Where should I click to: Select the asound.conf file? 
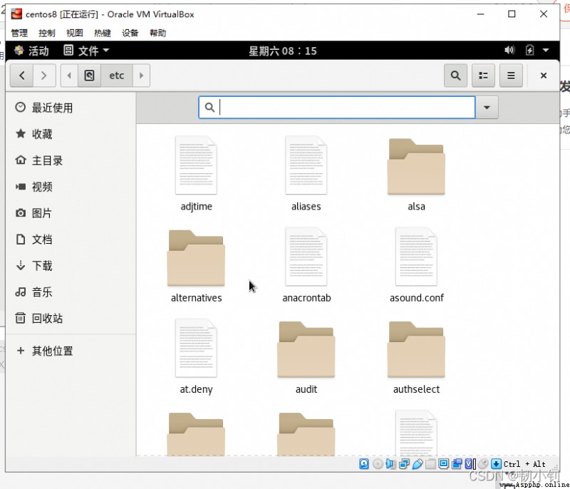pyautogui.click(x=417, y=265)
